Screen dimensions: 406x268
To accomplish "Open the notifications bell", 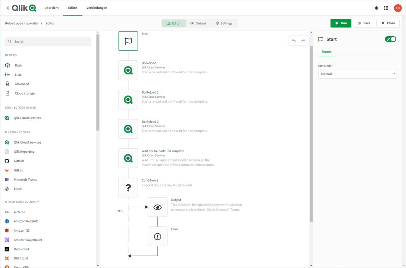I will [x=376, y=8].
